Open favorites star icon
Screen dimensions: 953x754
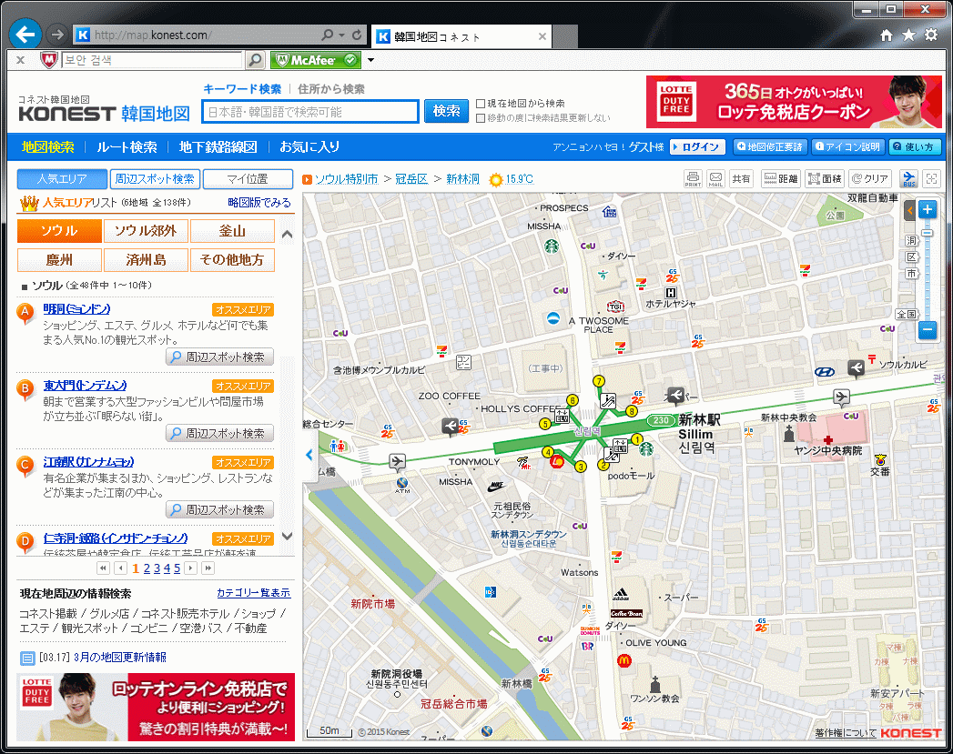click(x=908, y=35)
